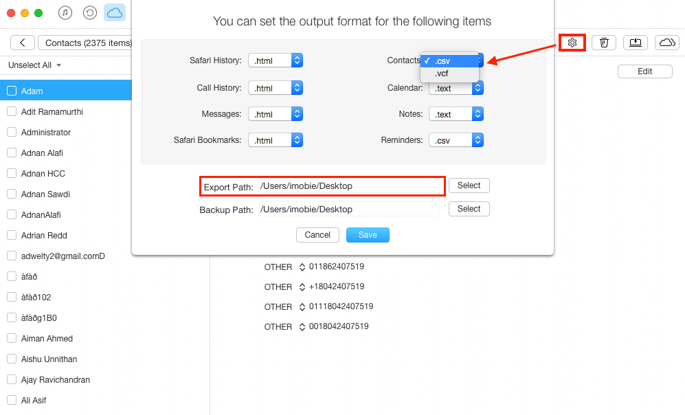Click the send to iCloud icon
Screen dimensions: 685x415
[667, 43]
